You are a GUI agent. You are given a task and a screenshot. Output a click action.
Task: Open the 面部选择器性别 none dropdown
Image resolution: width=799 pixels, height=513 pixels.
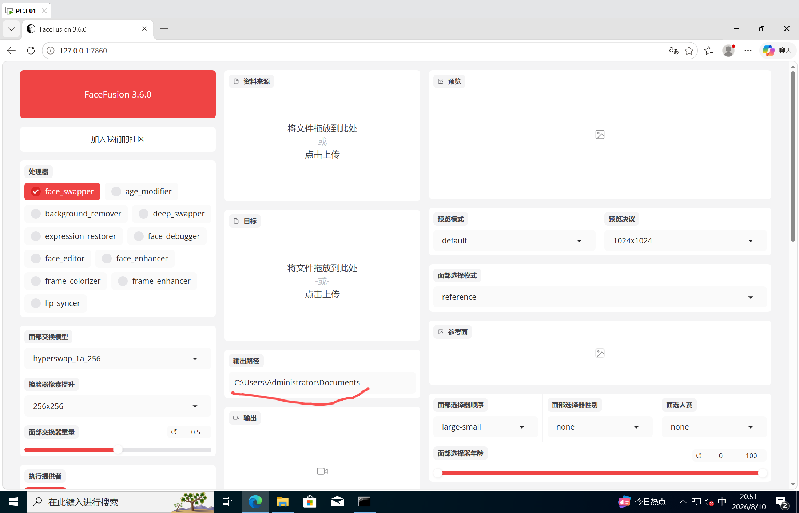[x=600, y=427]
